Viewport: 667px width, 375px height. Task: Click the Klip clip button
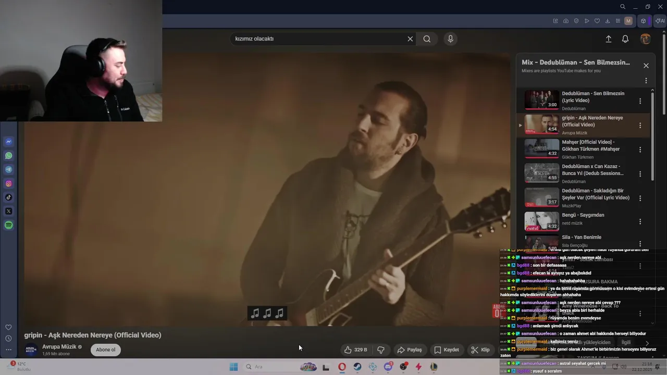point(480,350)
